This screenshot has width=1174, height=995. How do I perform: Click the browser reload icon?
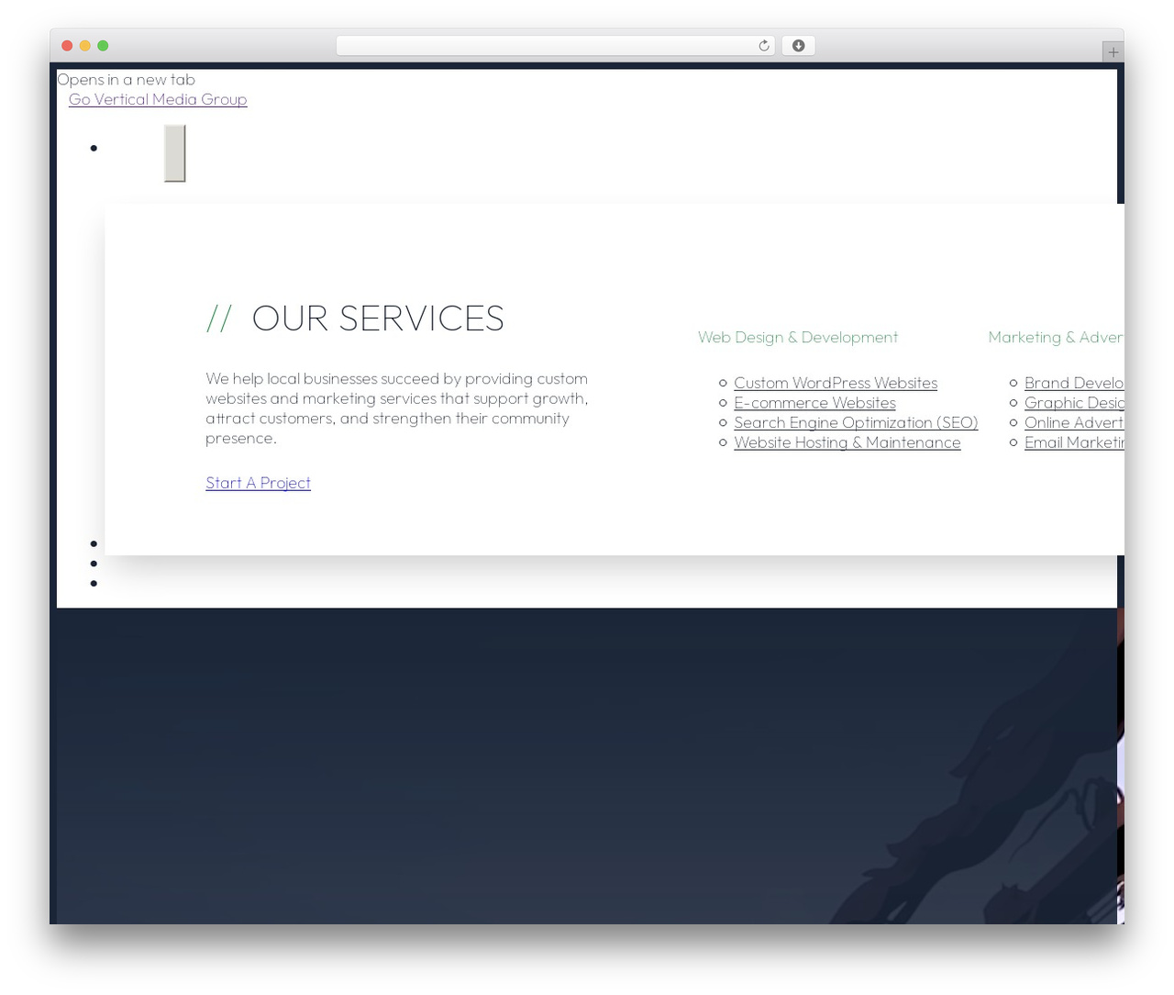[763, 46]
